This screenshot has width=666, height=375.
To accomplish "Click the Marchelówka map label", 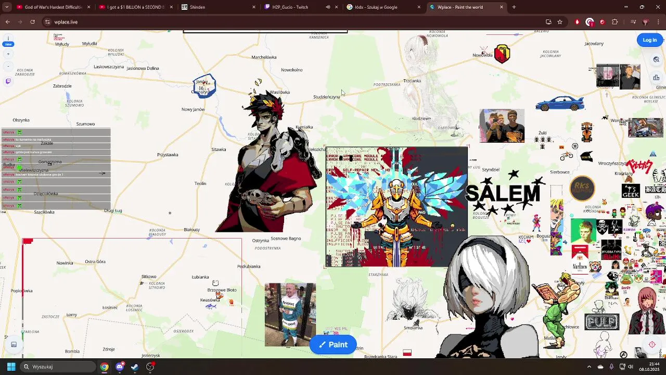I will coord(264,57).
